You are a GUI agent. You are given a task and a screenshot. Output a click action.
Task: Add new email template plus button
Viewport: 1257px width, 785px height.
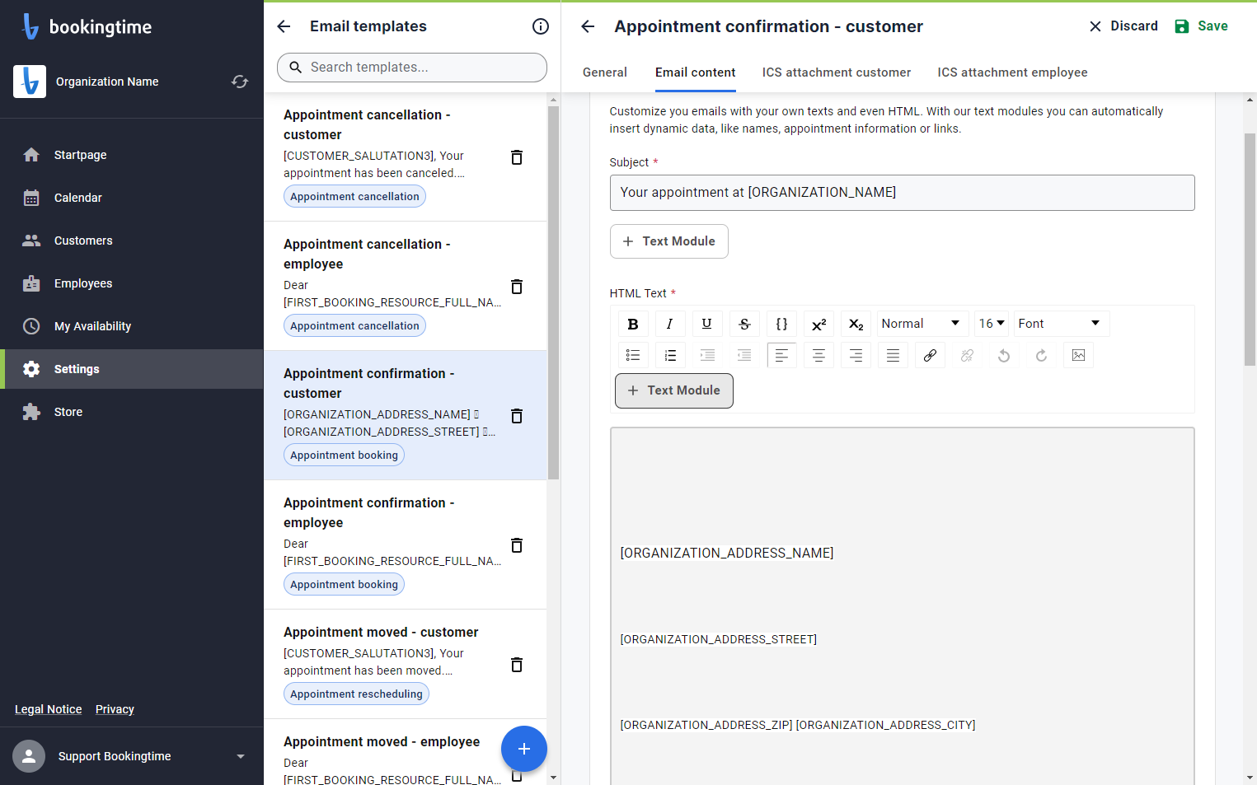(524, 749)
